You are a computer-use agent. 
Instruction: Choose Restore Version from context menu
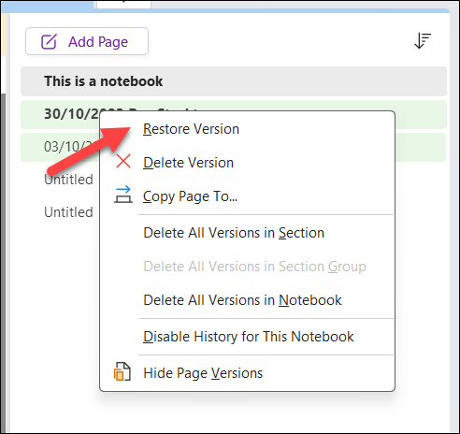(x=247, y=129)
